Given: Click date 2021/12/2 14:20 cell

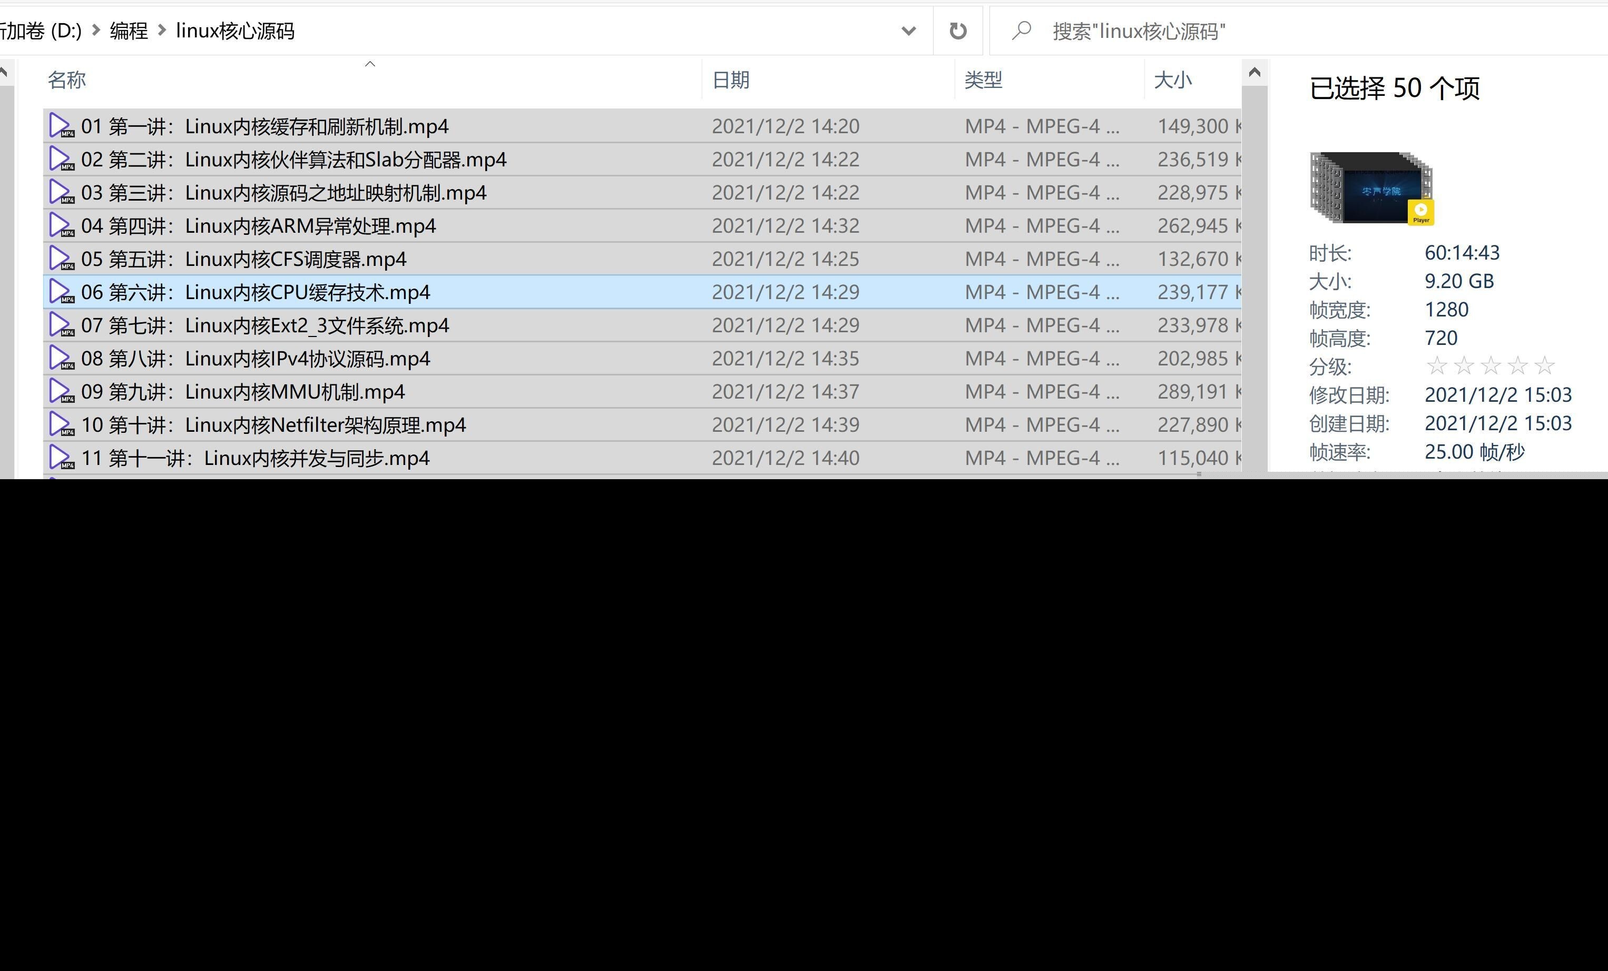Looking at the screenshot, I should 786,126.
